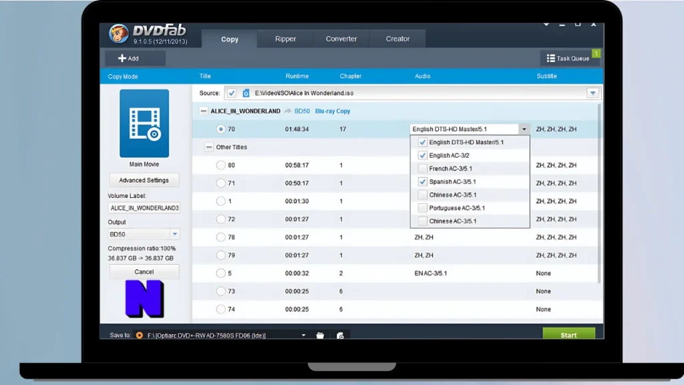Click the Blu-ray Copy link
Screen dimensions: 684x385
point(333,111)
